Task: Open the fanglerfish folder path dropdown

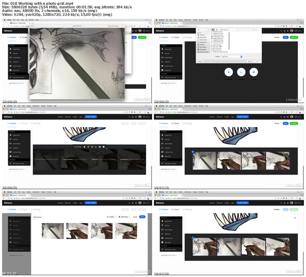Action: pos(229,30)
